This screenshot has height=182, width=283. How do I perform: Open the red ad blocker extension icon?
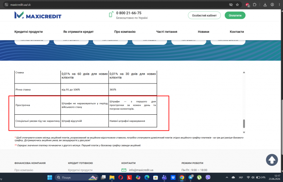[x=248, y=5]
